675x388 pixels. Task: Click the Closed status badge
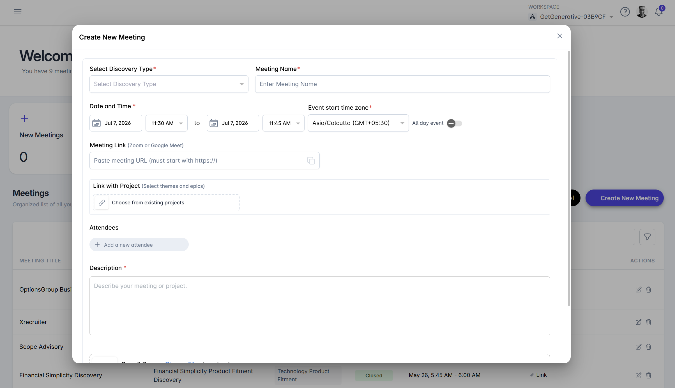tap(374, 375)
